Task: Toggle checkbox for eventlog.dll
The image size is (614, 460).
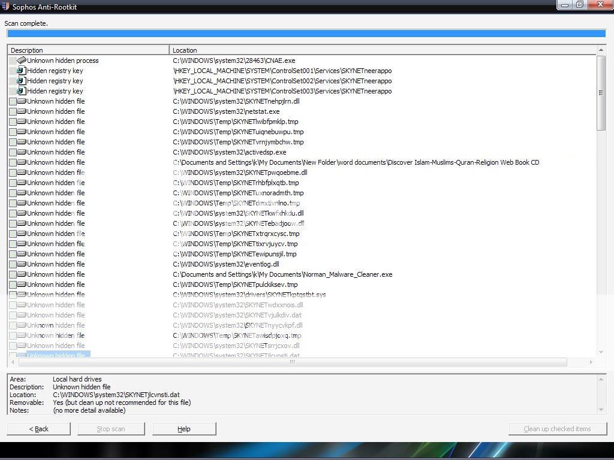Action: (13, 264)
